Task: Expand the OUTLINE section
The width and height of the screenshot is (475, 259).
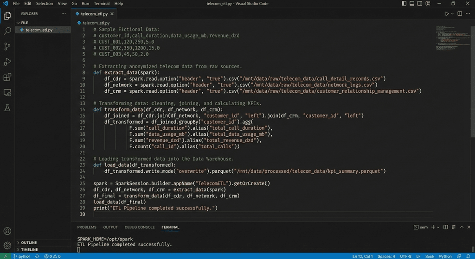Action: pyautogui.click(x=28, y=242)
